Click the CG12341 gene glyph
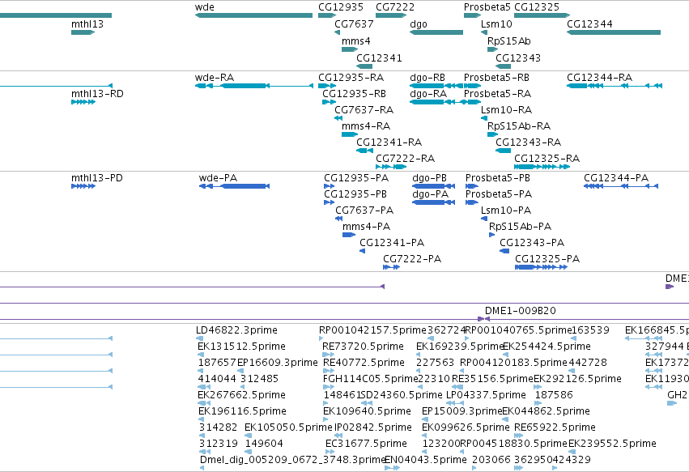Viewport: 689px width, 472px height. point(364,66)
